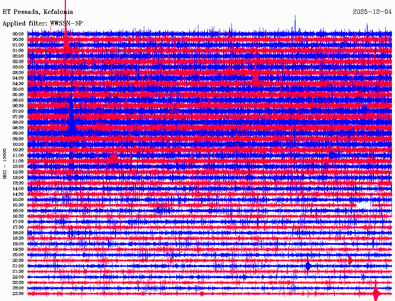Click the 'HHZ - 10000' axis label
The width and height of the screenshot is (395, 301).
(x=5, y=164)
